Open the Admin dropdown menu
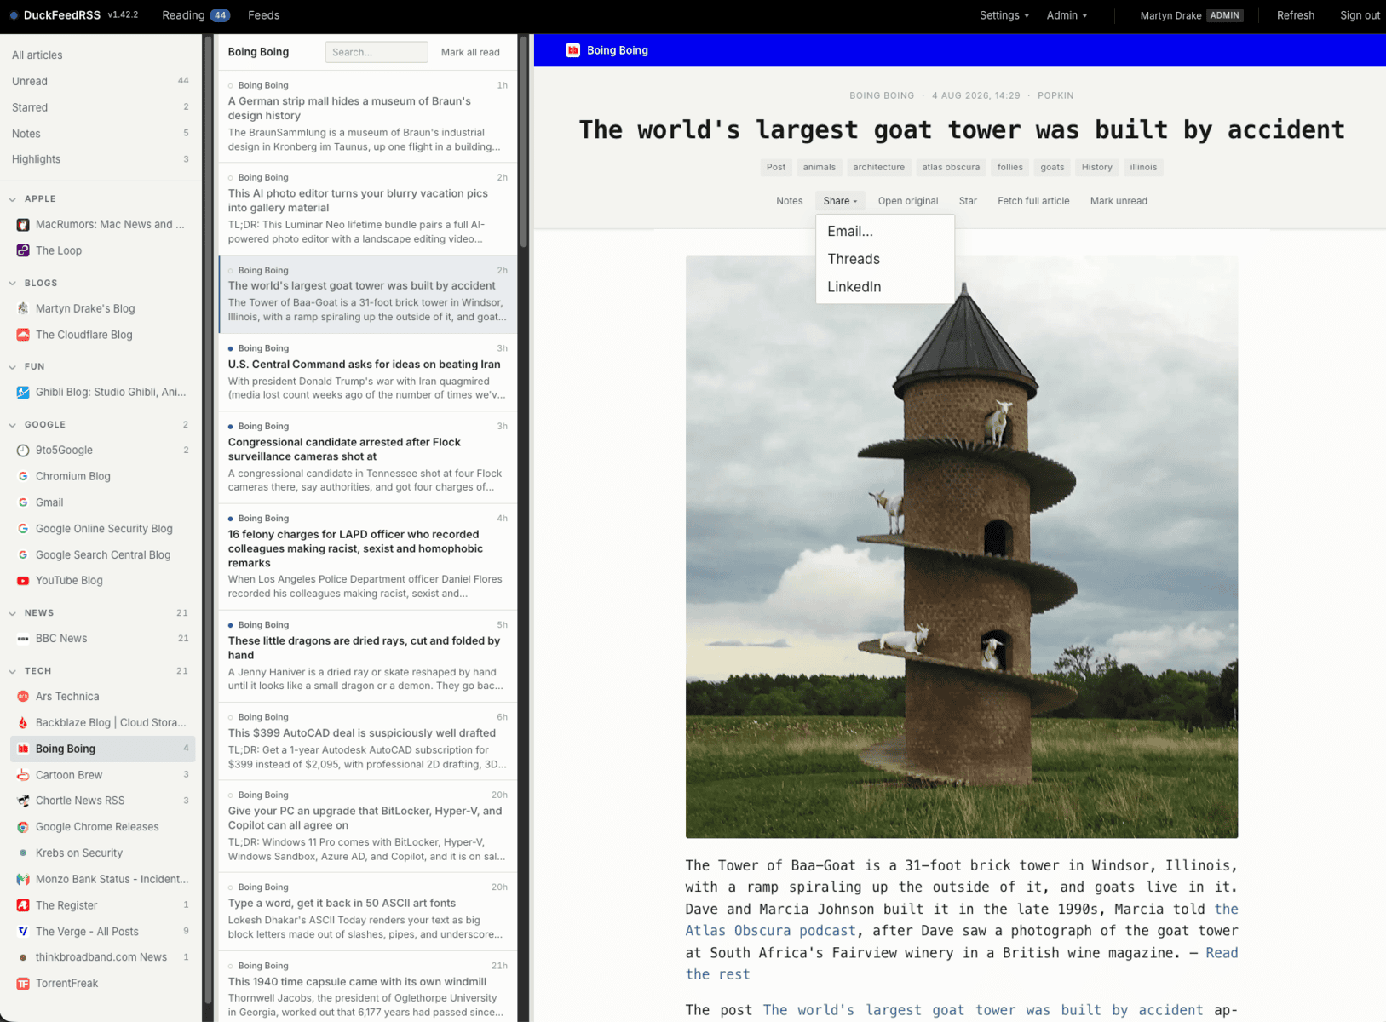Image resolution: width=1386 pixels, height=1022 pixels. point(1067,15)
